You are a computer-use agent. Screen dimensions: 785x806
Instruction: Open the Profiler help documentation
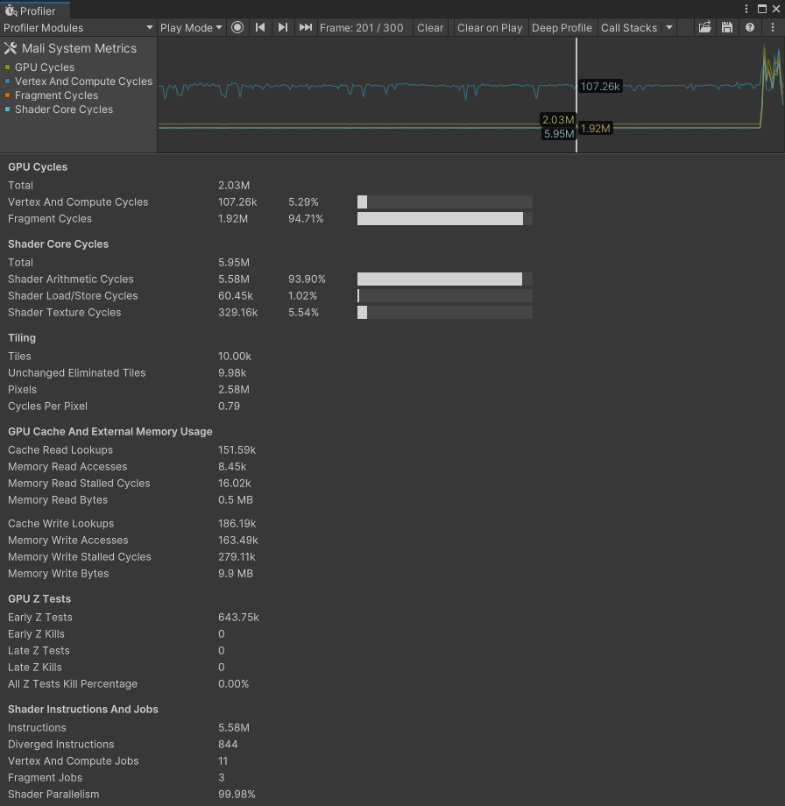(x=750, y=27)
